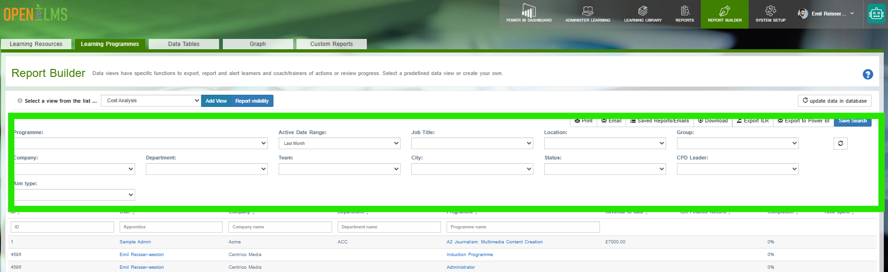Click the blue help question mark icon
This screenshot has height=272, width=888.
868,74
